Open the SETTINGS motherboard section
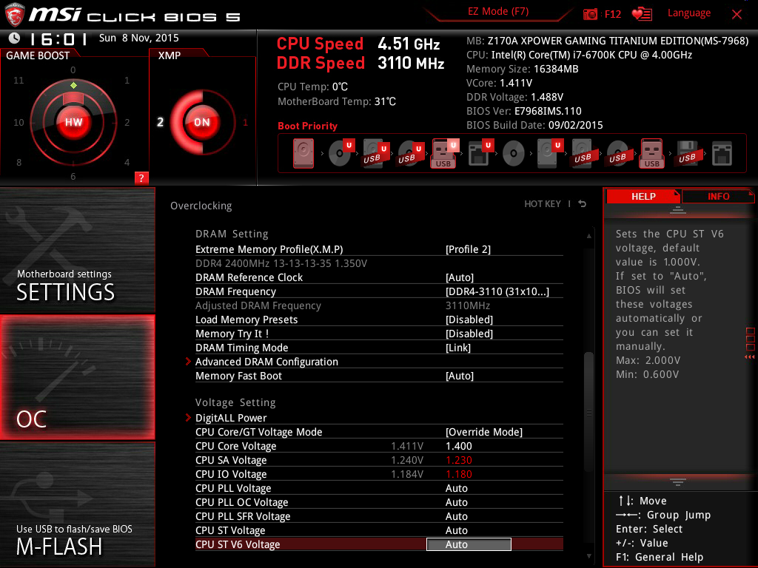Viewport: 758px width, 568px height. click(77, 250)
